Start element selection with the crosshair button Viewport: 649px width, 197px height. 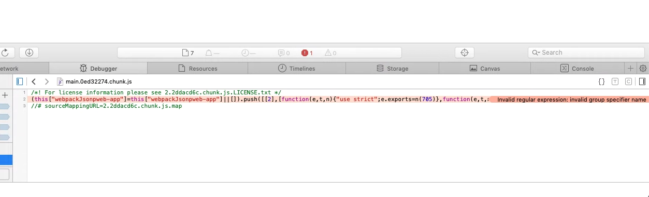(465, 53)
